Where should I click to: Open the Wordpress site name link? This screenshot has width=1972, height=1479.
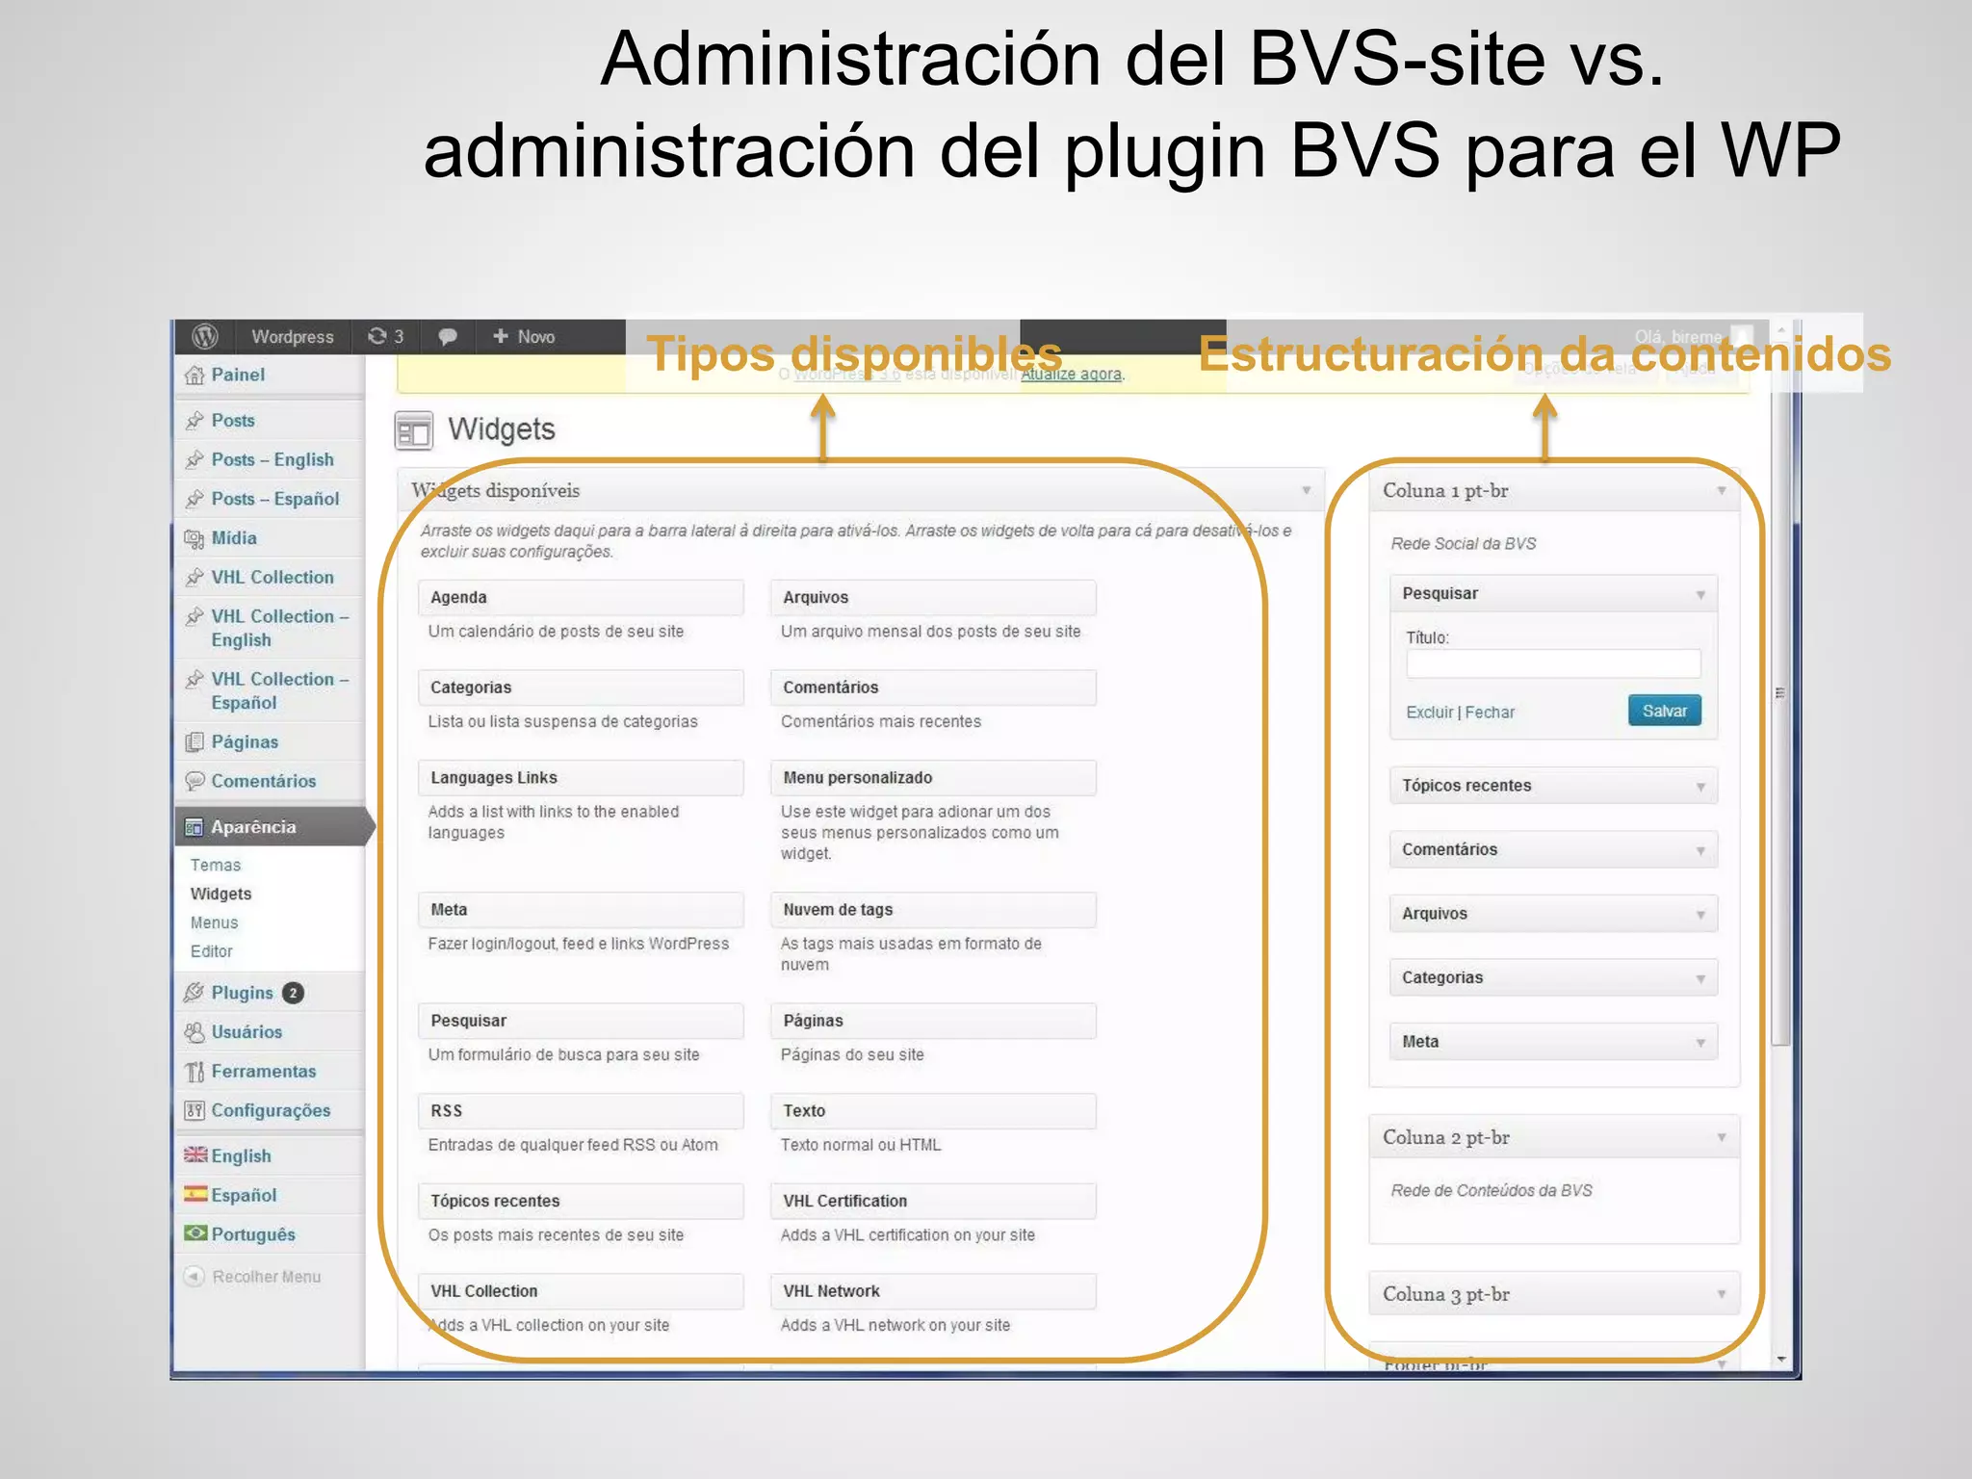tap(293, 337)
